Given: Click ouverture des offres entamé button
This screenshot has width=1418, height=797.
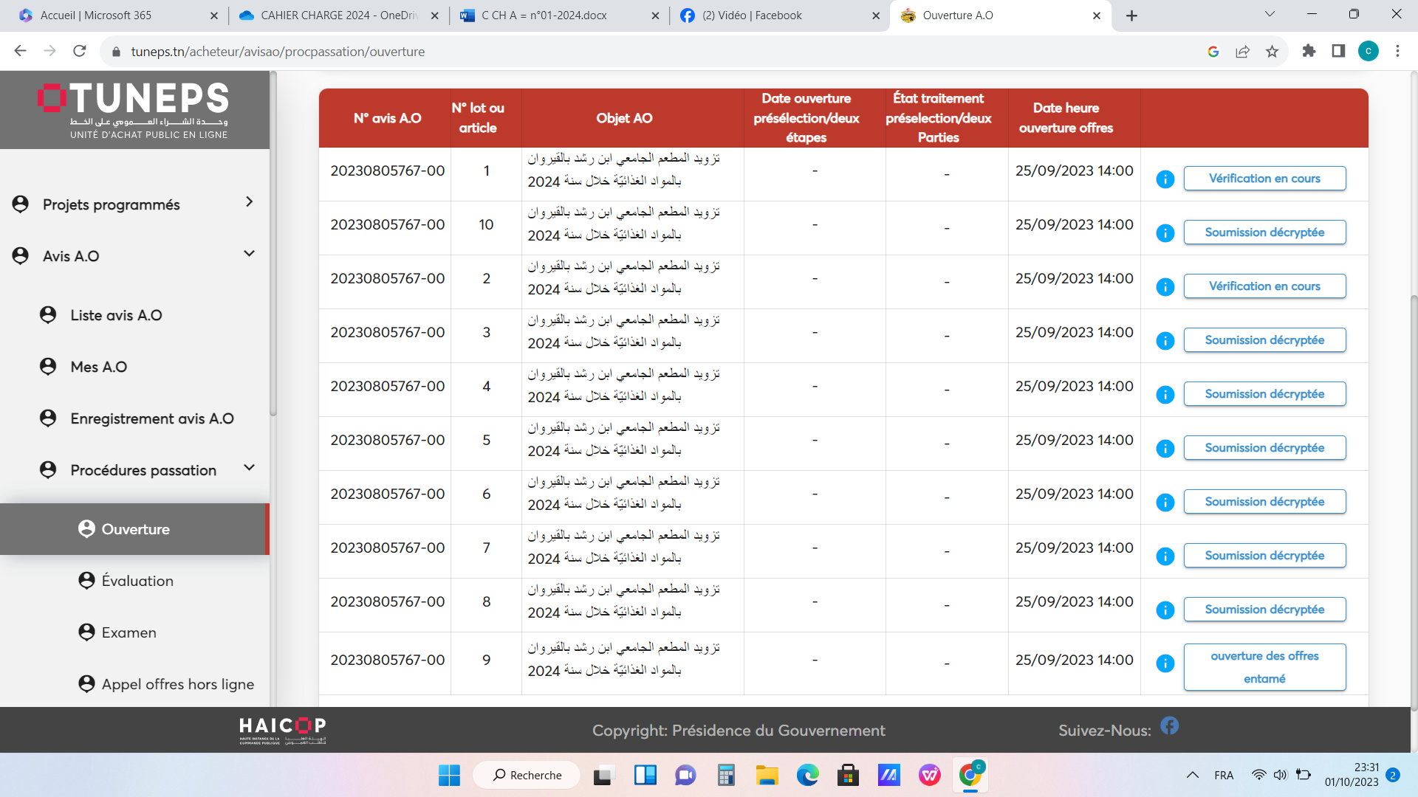Looking at the screenshot, I should click(1264, 667).
